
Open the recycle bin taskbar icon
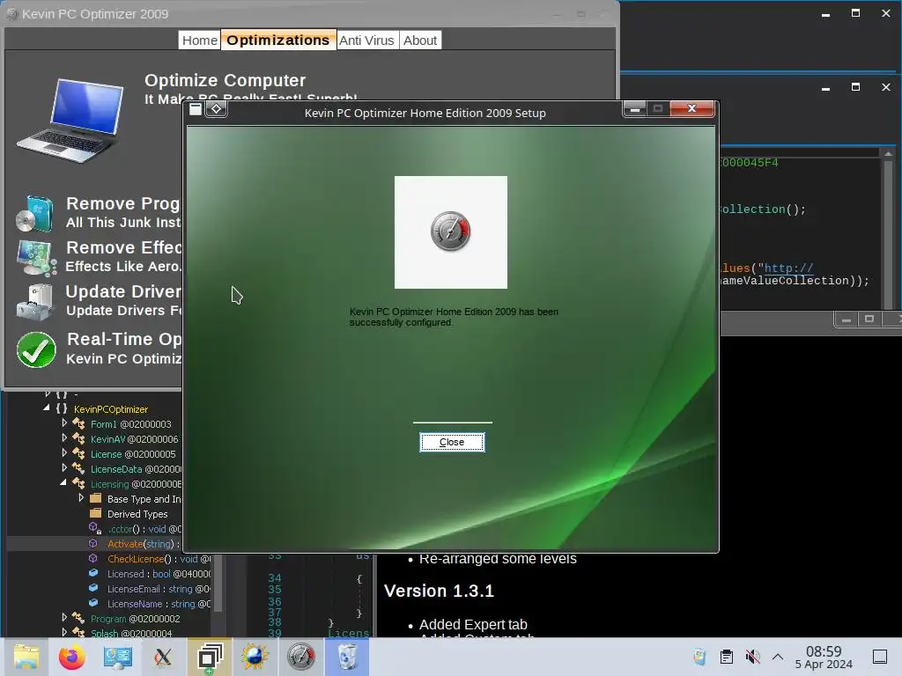pos(347,657)
